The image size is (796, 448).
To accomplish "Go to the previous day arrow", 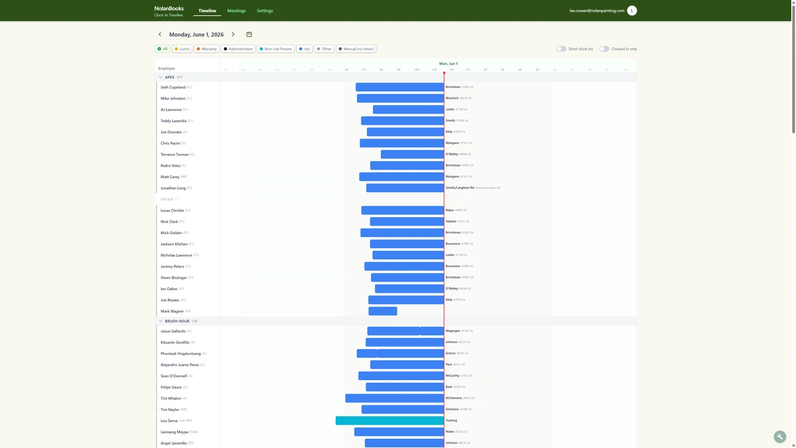I will coord(160,35).
